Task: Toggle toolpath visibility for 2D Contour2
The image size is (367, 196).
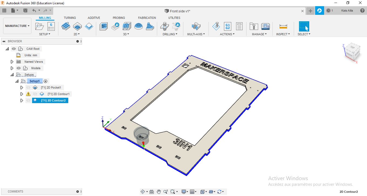Action: click(x=28, y=100)
